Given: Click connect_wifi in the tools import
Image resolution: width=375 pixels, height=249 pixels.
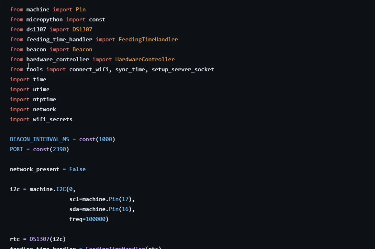Looking at the screenshot, I should tap(89, 69).
